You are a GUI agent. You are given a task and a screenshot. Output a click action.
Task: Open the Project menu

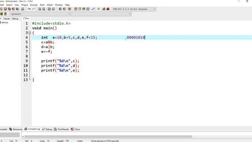pyautogui.click(x=24, y=5)
